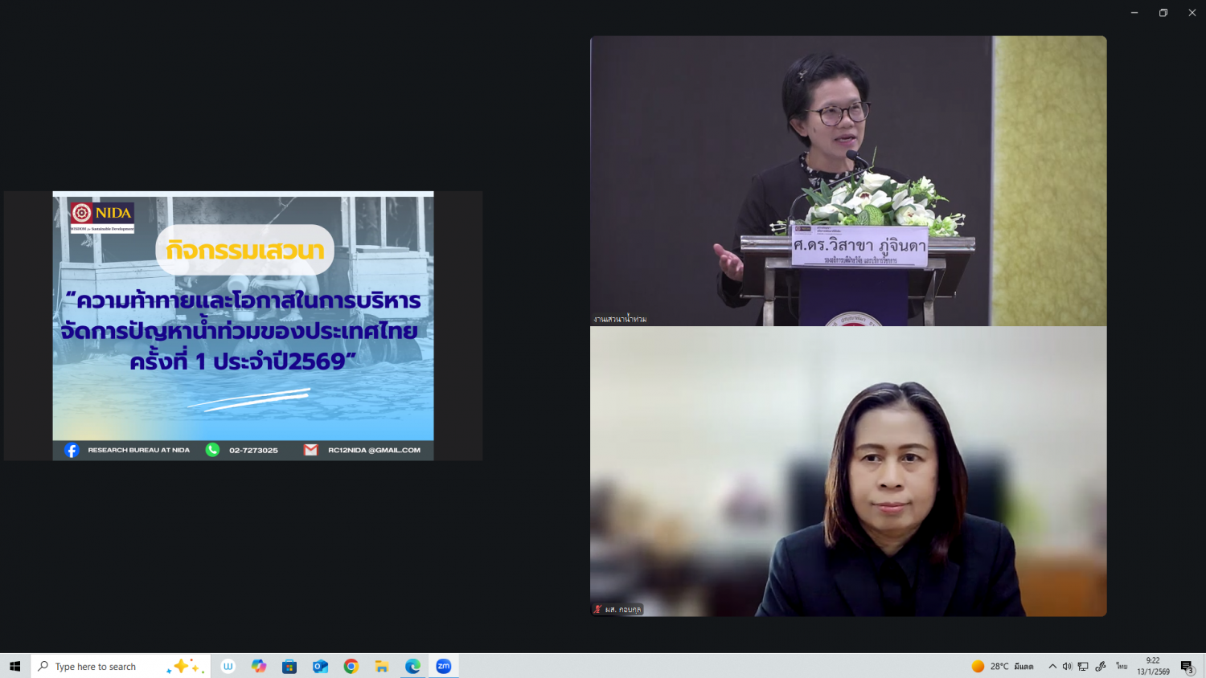Open File Explorer from the taskbar

pos(382,666)
